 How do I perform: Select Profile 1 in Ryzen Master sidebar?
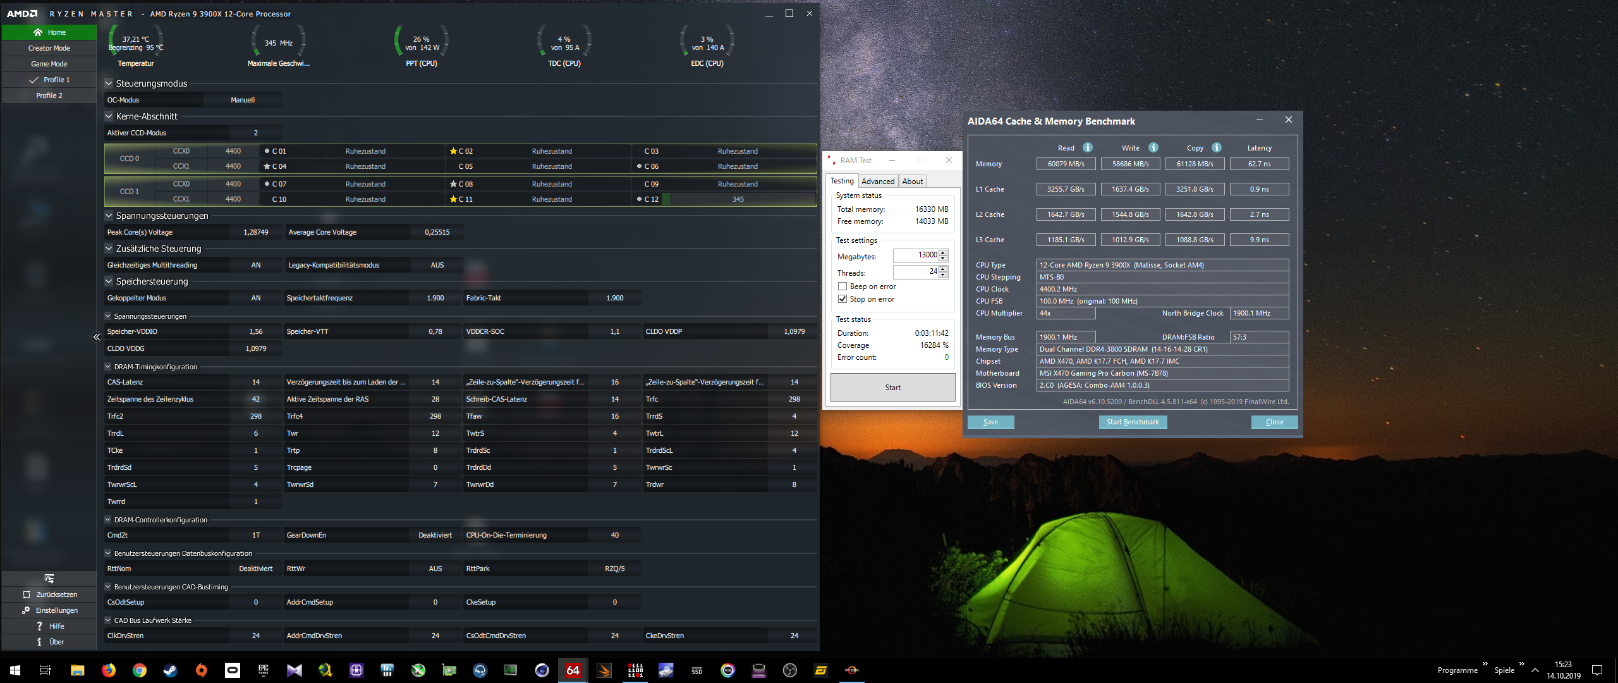tap(49, 78)
